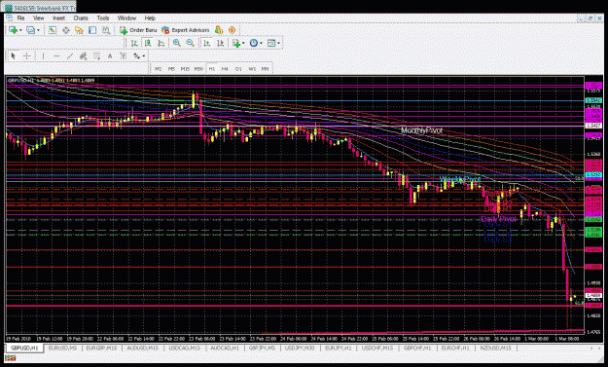Open the View menu
The width and height of the screenshot is (608, 367).
tap(38, 18)
